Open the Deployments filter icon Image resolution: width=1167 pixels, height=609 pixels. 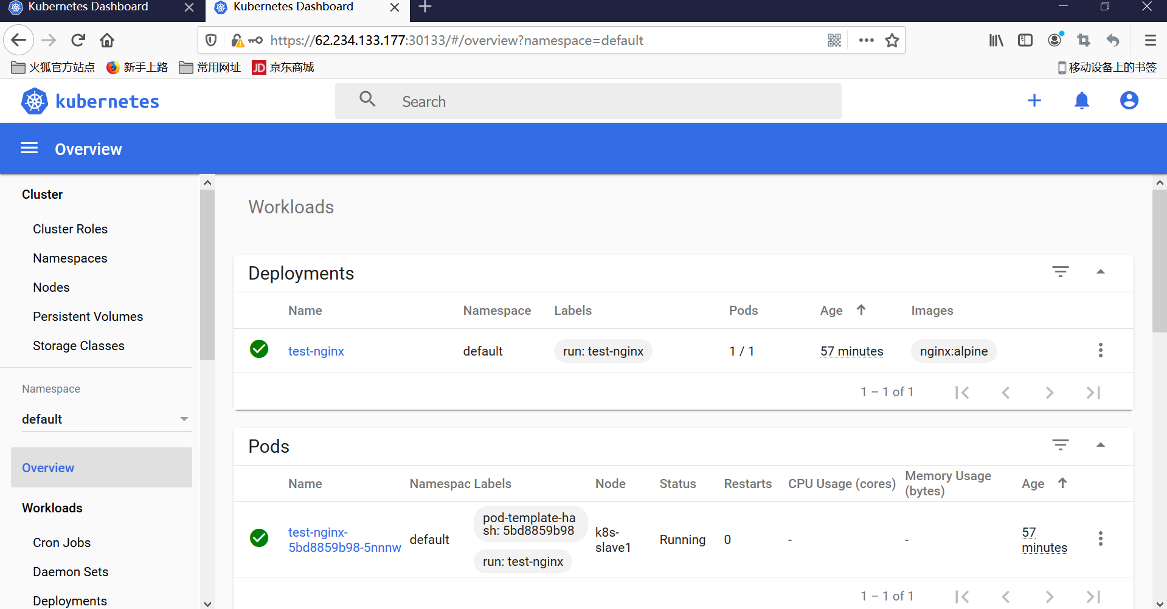click(1061, 272)
